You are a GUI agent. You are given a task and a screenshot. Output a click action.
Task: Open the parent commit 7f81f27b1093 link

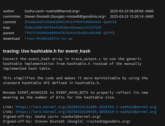point(63,33)
